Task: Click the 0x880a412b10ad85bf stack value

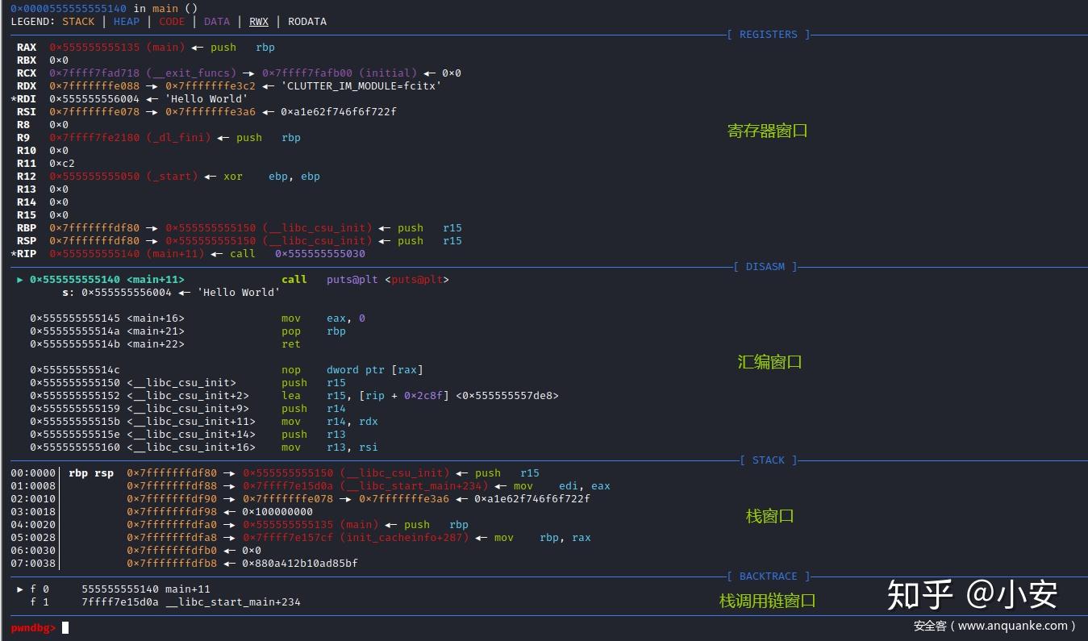Action: [301, 563]
